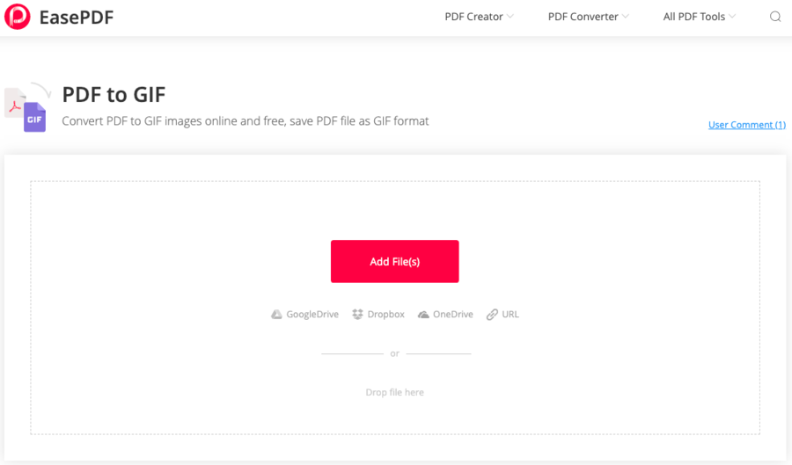Choose the Dropbox upload option
The width and height of the screenshot is (792, 465).
tap(385, 315)
